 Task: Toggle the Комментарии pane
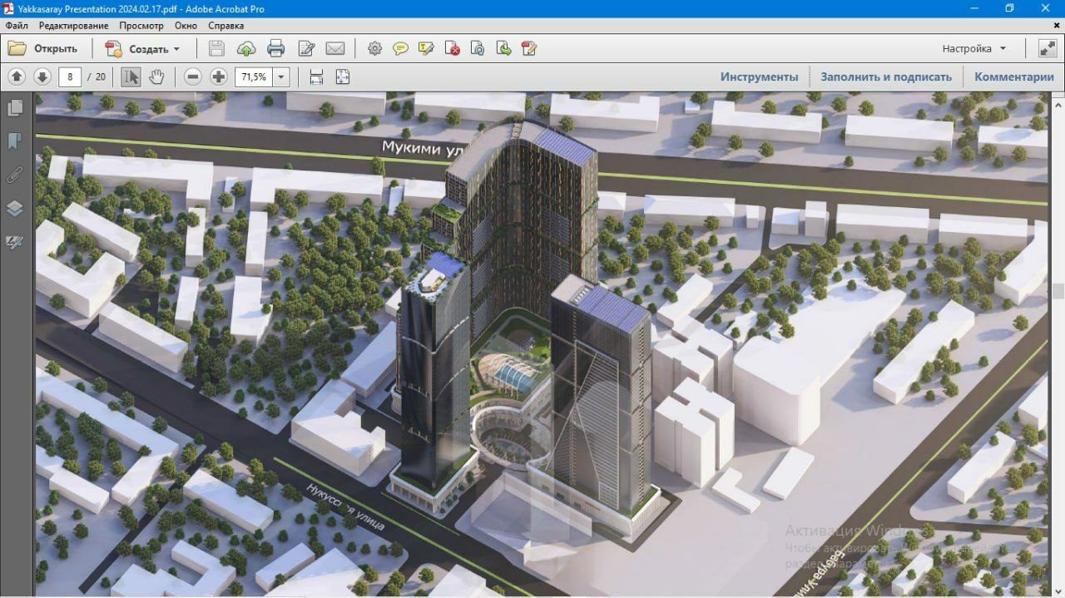[x=1014, y=77]
